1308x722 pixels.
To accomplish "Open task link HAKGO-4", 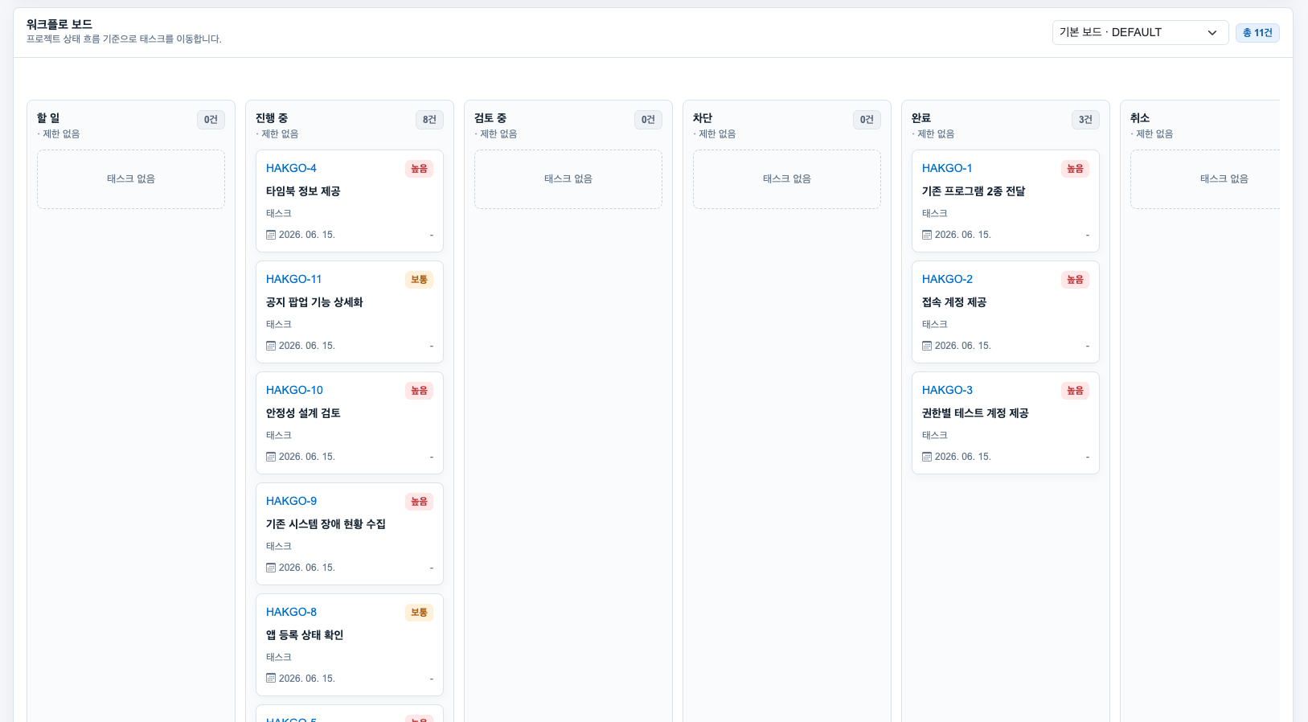I will click(291, 168).
